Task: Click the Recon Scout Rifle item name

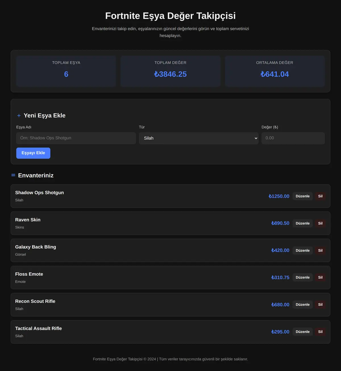Action: pyautogui.click(x=35, y=301)
